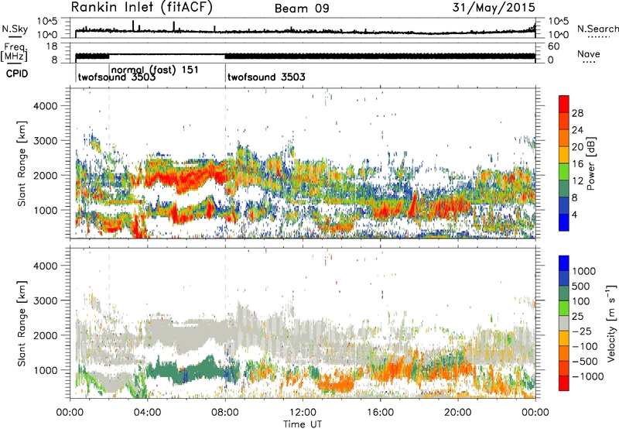The image size is (619, 429).
Task: Click the 'CPID' row label
Action: coord(17,74)
